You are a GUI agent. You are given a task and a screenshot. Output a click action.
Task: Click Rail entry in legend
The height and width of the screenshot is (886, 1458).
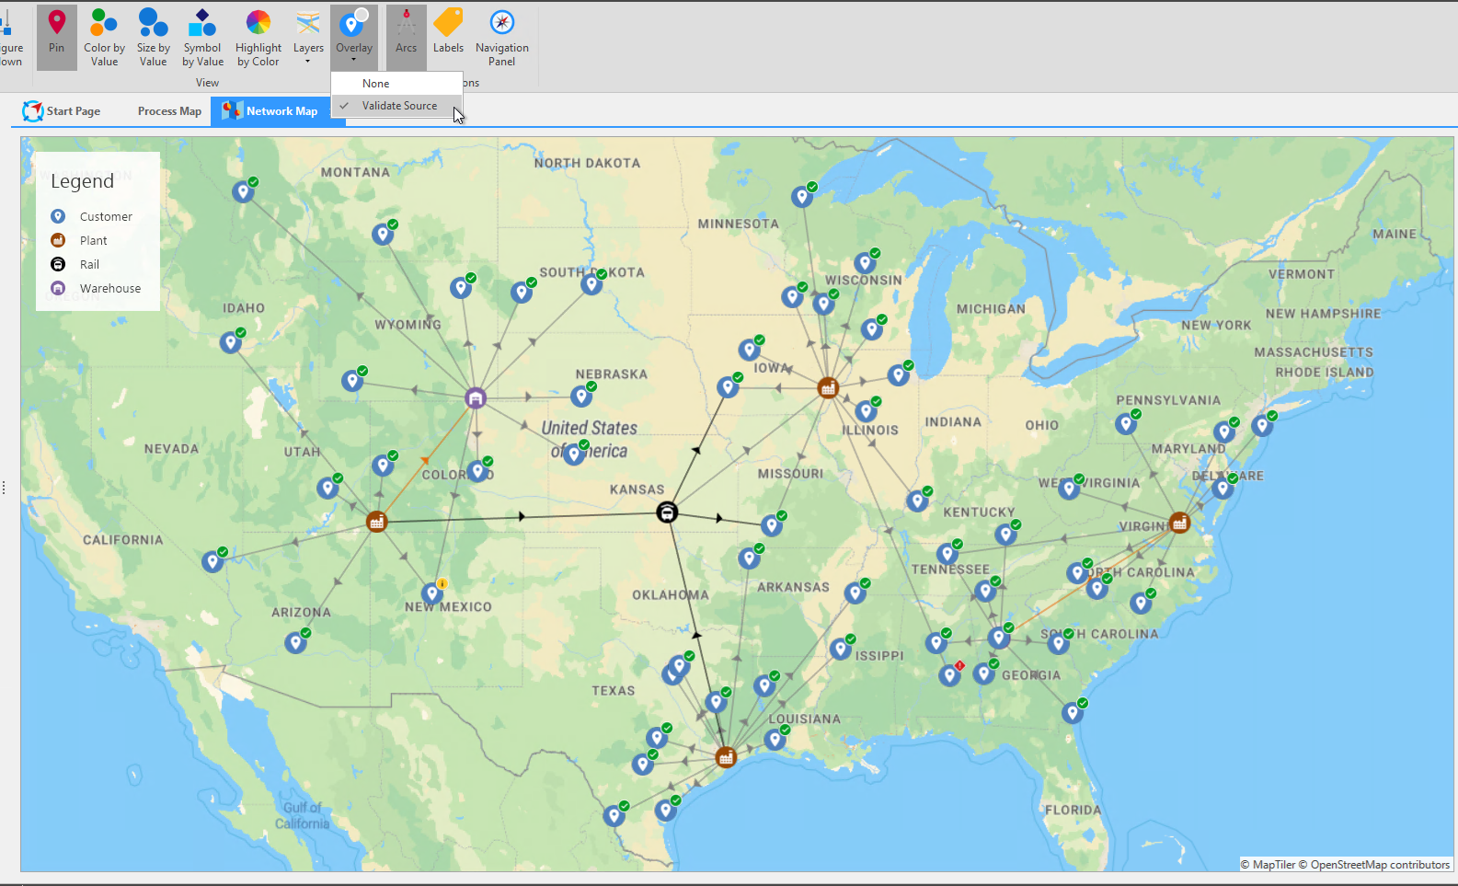tap(75, 264)
